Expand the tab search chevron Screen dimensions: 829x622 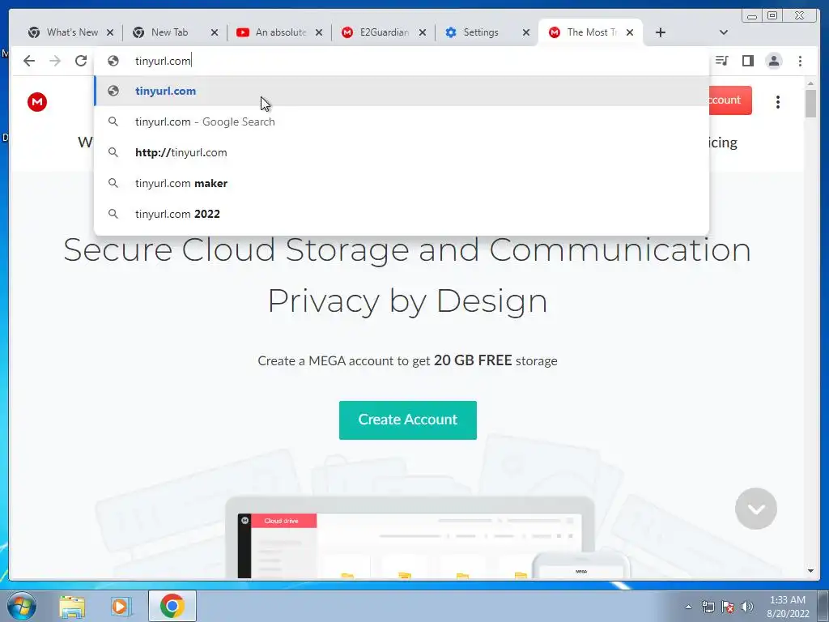724,32
